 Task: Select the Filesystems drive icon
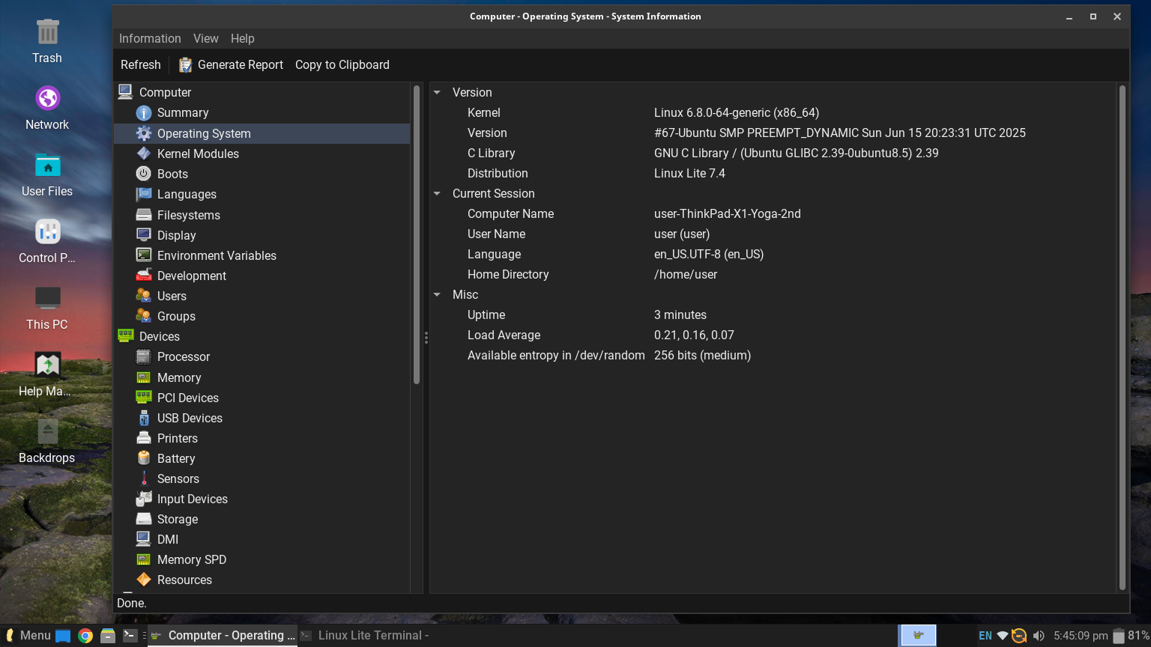point(144,215)
